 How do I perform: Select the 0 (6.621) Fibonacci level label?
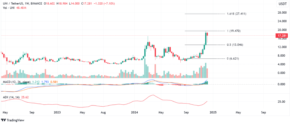point(233,59)
